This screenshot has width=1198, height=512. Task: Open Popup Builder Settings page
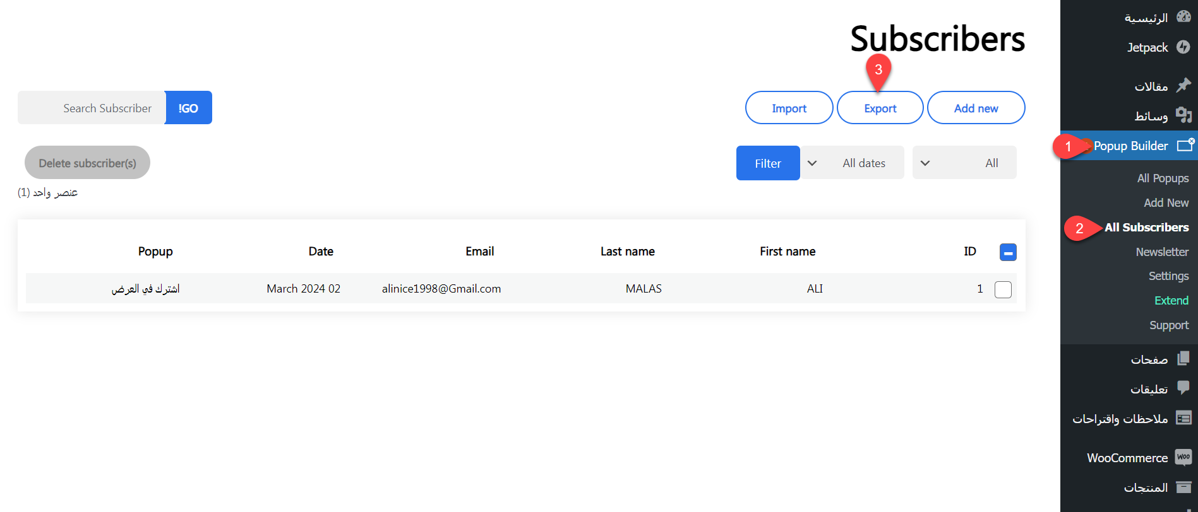tap(1168, 276)
